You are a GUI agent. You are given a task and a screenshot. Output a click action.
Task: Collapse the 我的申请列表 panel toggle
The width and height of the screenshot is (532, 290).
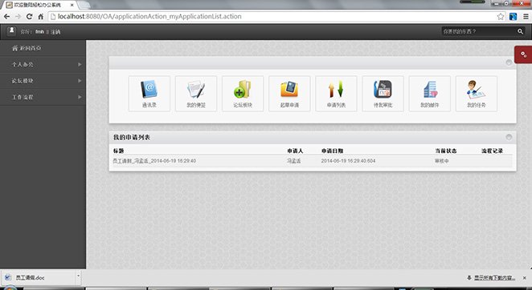509,137
